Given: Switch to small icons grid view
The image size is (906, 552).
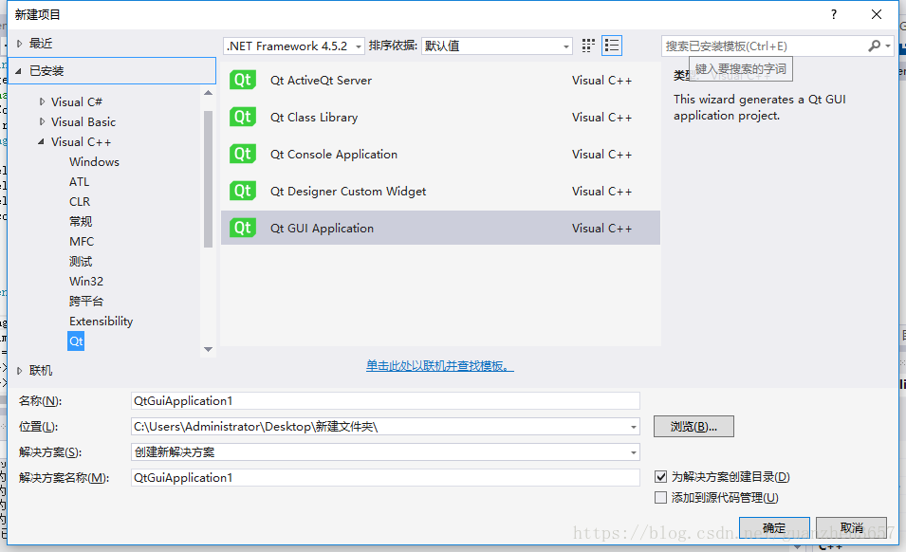Looking at the screenshot, I should click(588, 46).
